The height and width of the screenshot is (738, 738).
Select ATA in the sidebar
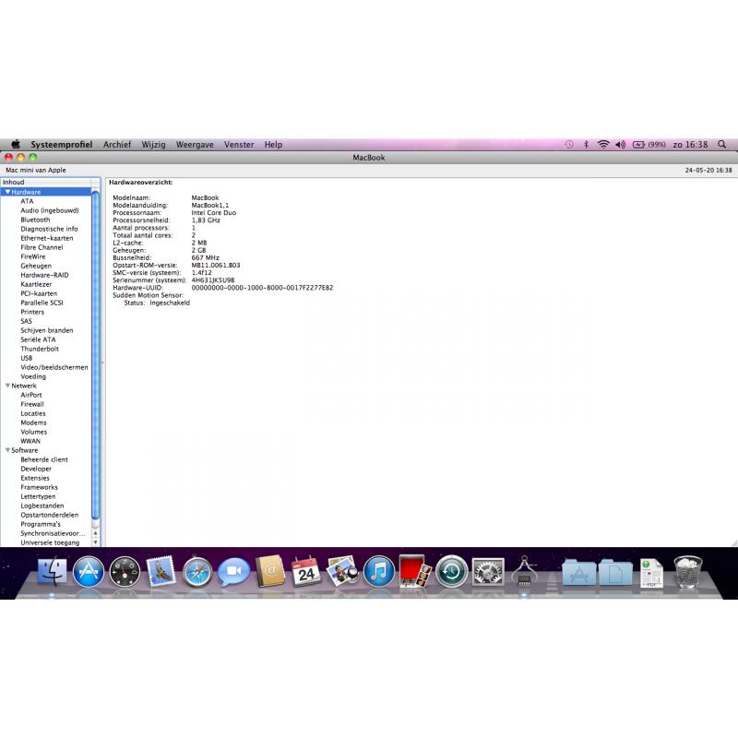27,201
